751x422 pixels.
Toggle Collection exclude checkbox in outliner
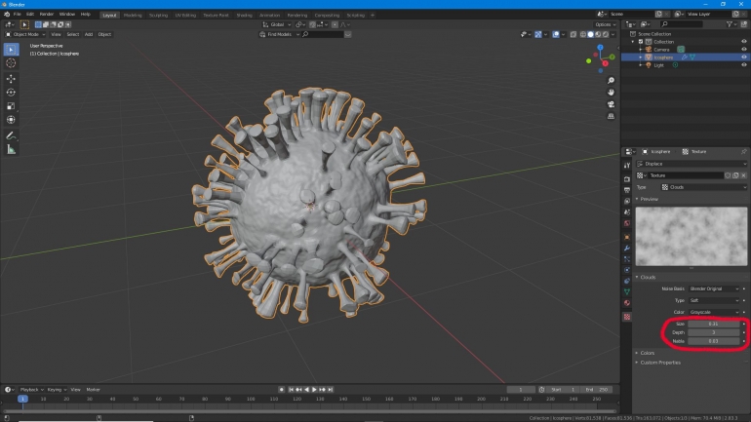coord(641,42)
